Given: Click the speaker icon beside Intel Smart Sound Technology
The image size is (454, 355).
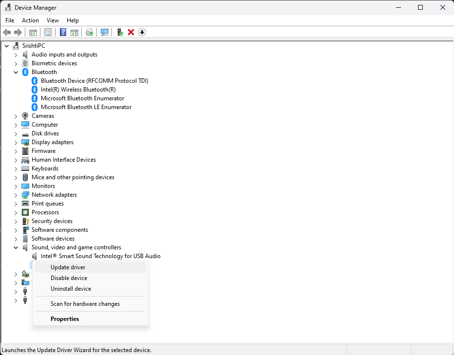Looking at the screenshot, I should pyautogui.click(x=35, y=256).
